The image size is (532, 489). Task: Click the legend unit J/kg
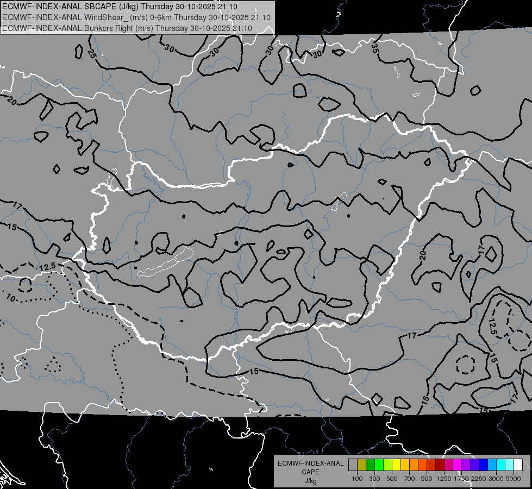click(310, 481)
